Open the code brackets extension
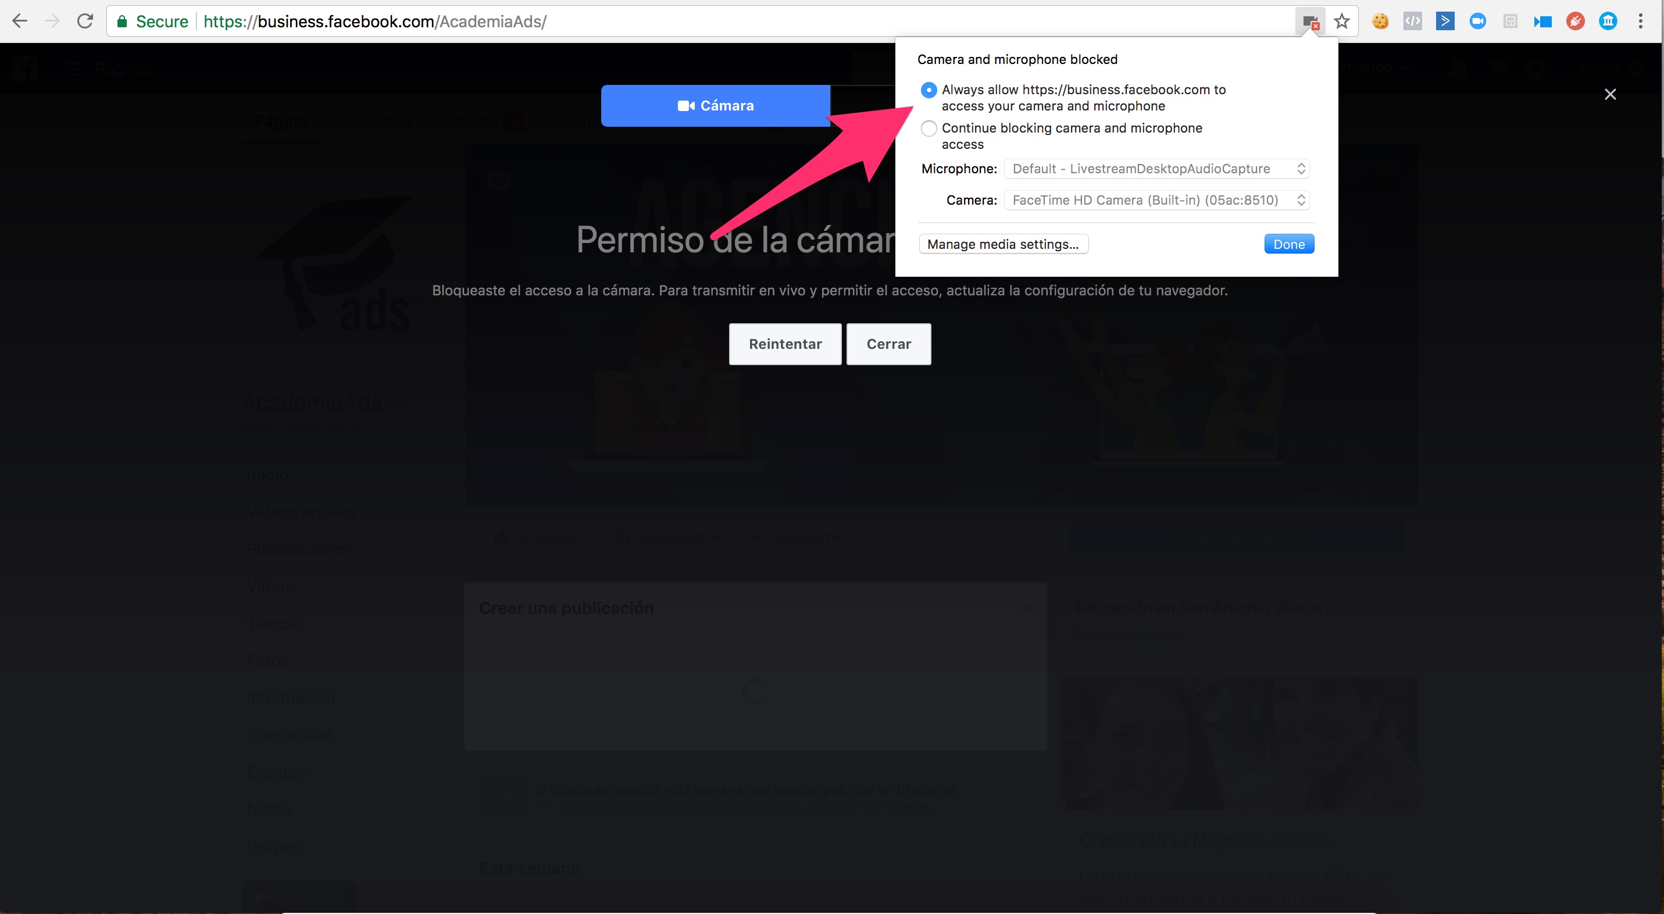 (x=1413, y=22)
